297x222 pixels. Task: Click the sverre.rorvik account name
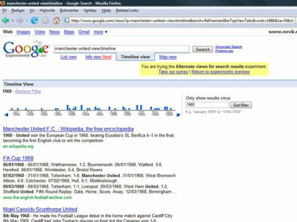coord(283,32)
